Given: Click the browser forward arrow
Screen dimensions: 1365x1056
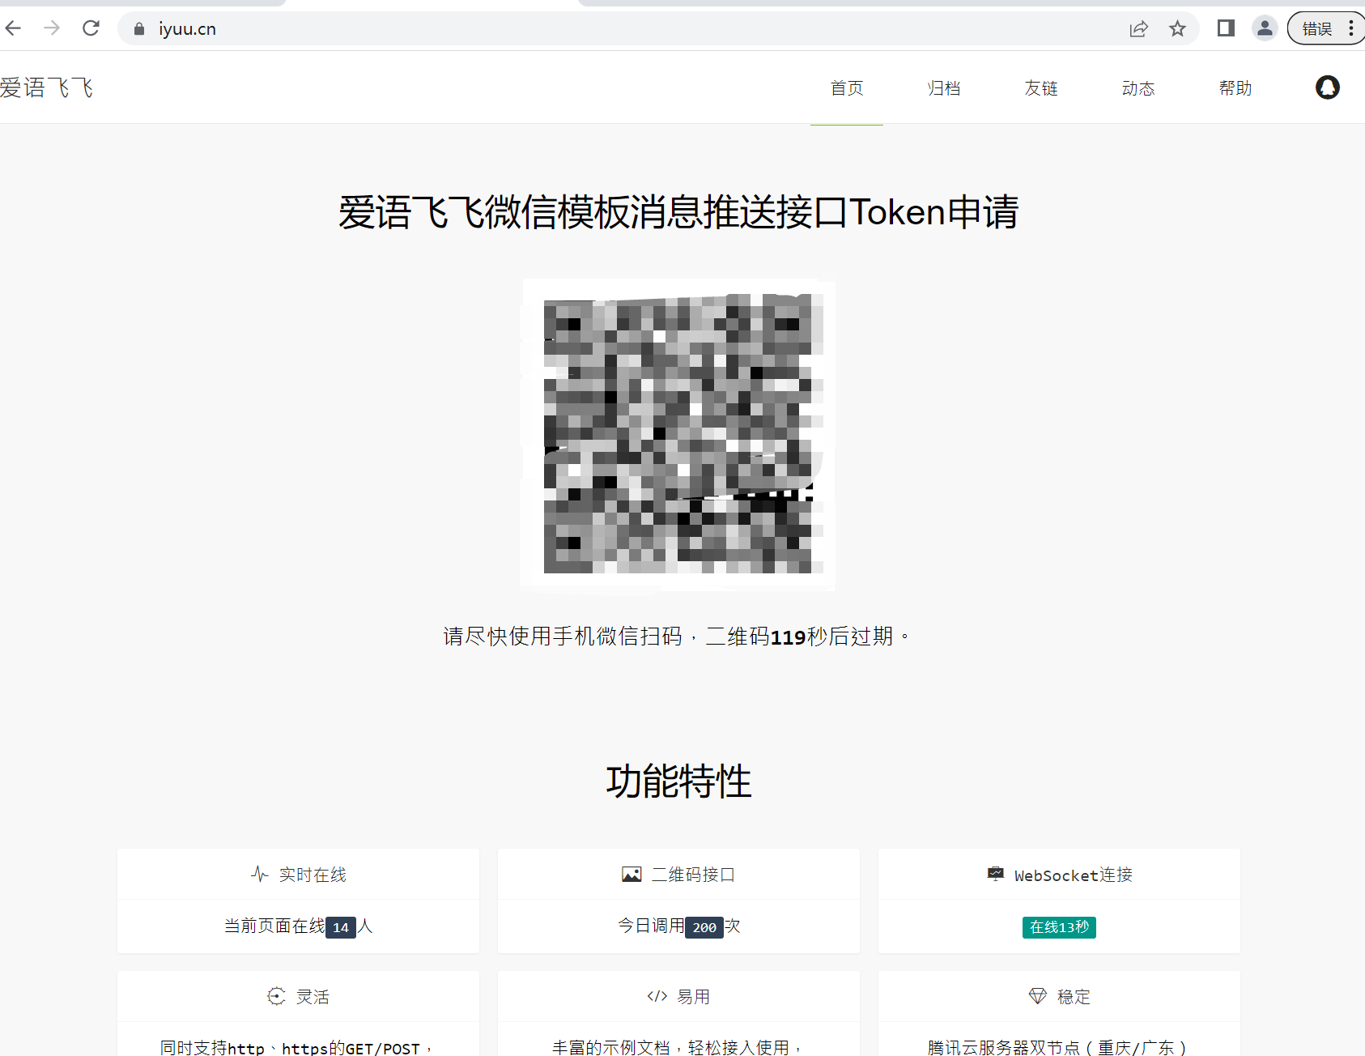Looking at the screenshot, I should click(52, 28).
